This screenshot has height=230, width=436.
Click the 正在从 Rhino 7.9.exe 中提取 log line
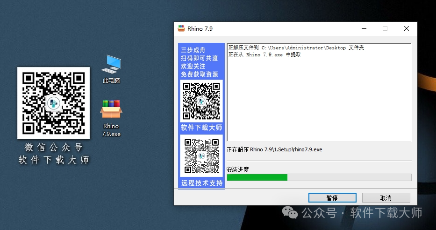pos(264,55)
